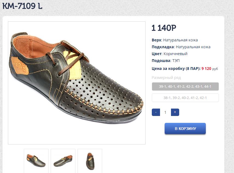
Task: Click the 1 140Р price
Action: tap(164, 28)
